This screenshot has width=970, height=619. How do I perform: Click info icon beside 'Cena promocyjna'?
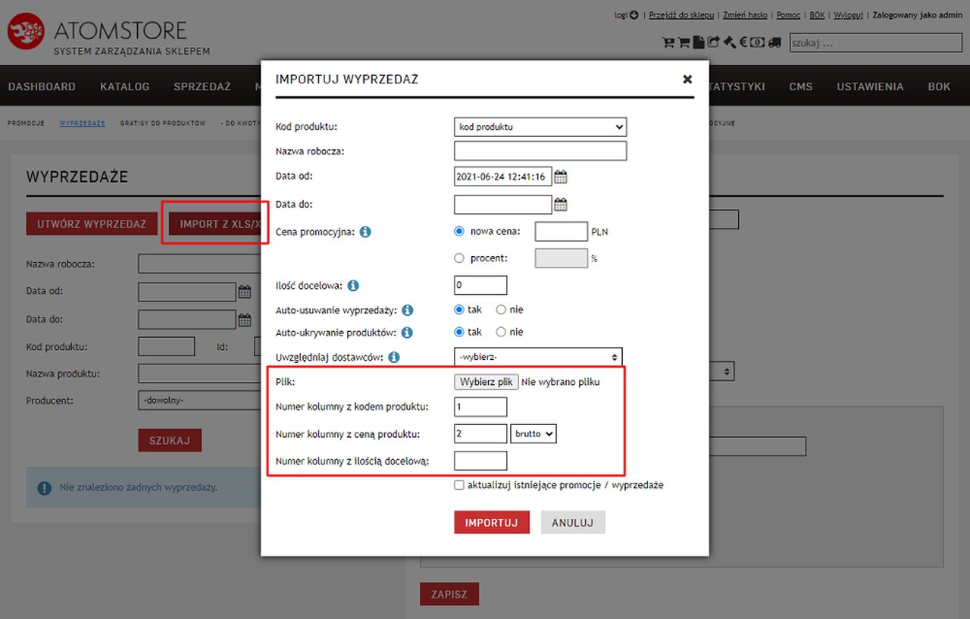pyautogui.click(x=365, y=232)
